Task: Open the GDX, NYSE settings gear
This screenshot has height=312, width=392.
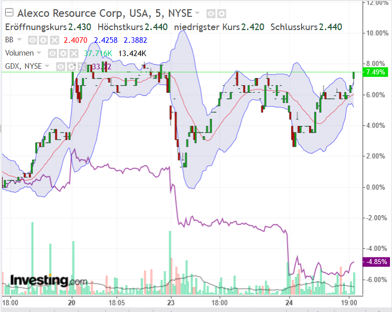Action: (71, 67)
